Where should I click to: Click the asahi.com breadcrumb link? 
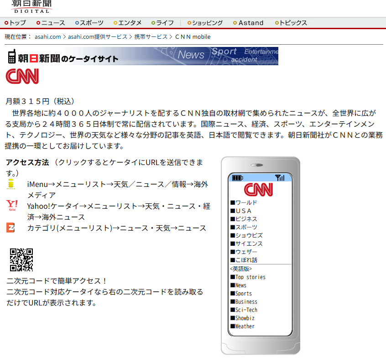coord(47,36)
